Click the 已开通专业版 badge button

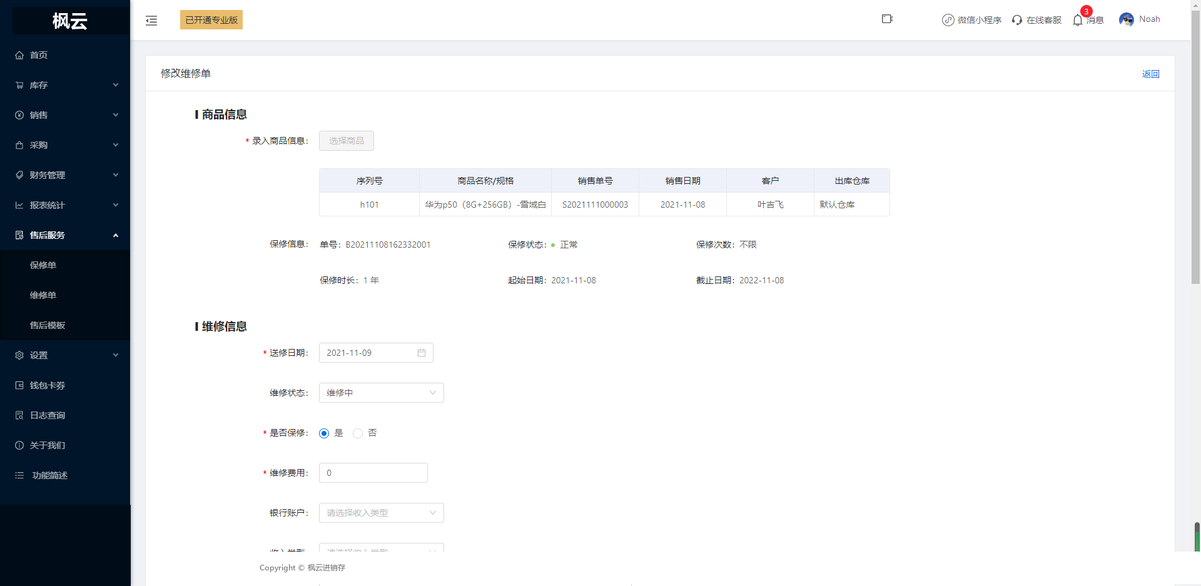(211, 20)
